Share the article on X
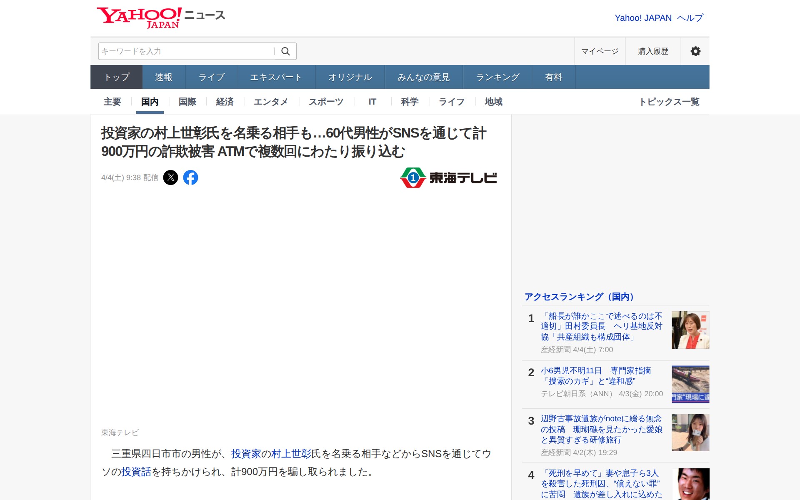800x500 pixels. [171, 177]
